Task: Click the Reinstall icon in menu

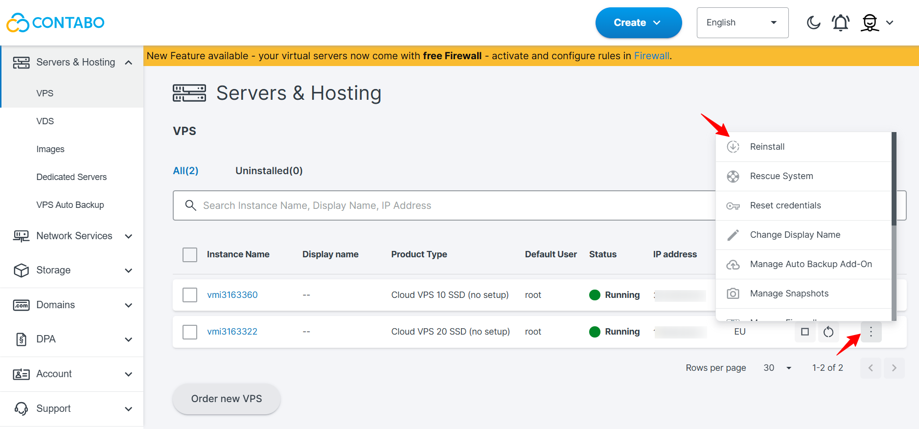Action: [x=733, y=147]
